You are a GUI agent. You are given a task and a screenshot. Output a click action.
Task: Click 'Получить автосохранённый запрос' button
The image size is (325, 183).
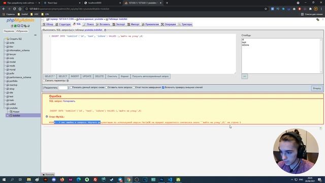tap(150, 76)
